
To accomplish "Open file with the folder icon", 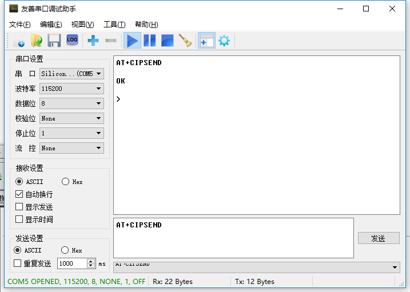I will click(x=37, y=41).
